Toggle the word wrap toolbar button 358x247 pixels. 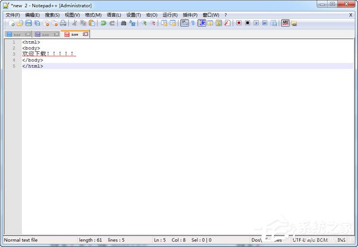coord(184,23)
